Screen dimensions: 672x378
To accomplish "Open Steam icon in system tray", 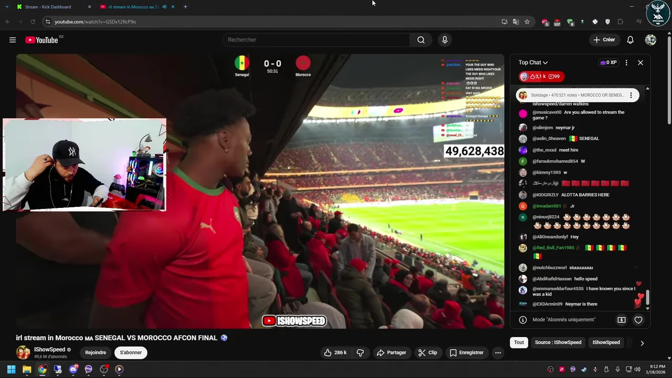I will point(584,369).
